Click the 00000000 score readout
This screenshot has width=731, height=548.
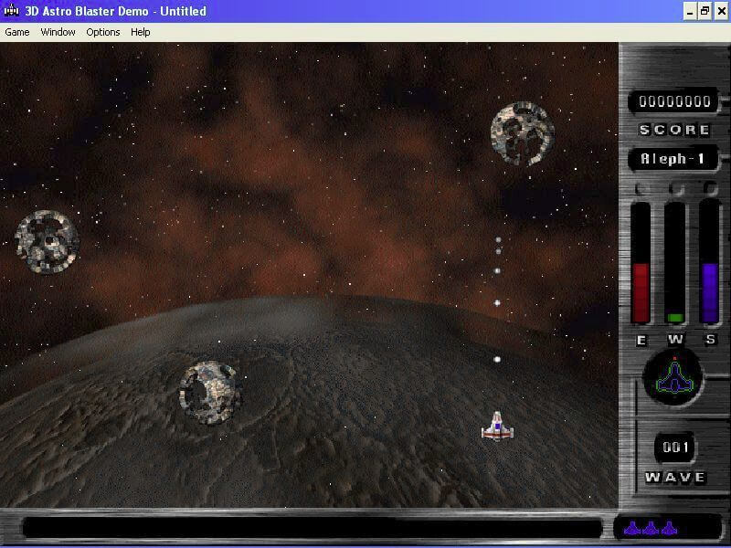tap(674, 101)
